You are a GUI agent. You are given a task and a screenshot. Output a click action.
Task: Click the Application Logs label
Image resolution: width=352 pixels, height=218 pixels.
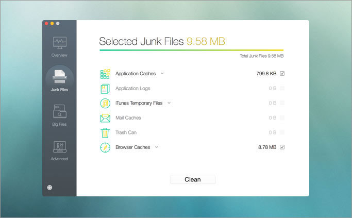coord(132,89)
